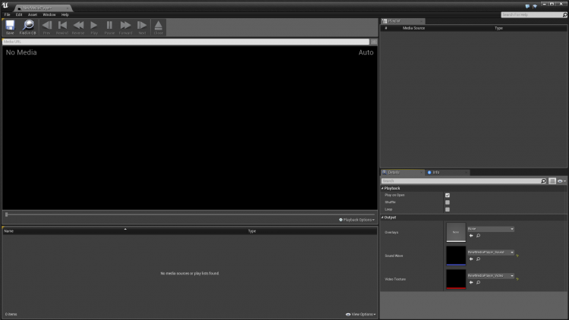Viewport: 569px width, 320px height.
Task: Browse to Sound Wave asset with magnifier
Action: 478,259
